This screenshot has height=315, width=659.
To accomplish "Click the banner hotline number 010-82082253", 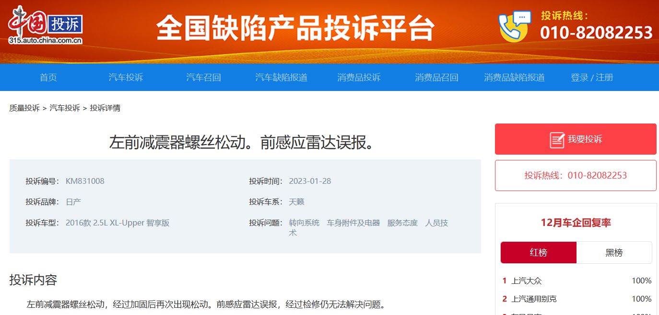I will tap(596, 33).
